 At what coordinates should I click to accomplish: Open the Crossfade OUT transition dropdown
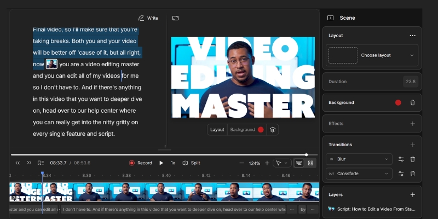pos(359,174)
